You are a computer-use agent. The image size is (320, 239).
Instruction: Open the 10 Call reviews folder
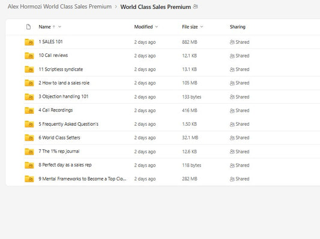click(x=53, y=55)
